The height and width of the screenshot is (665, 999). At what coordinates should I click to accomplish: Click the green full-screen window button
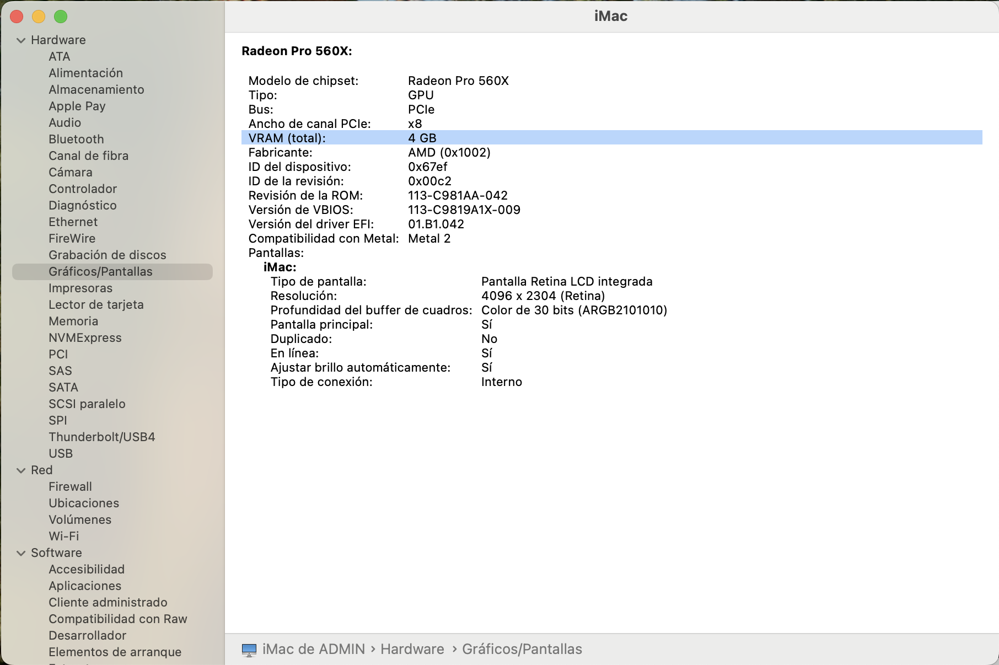pyautogui.click(x=61, y=17)
